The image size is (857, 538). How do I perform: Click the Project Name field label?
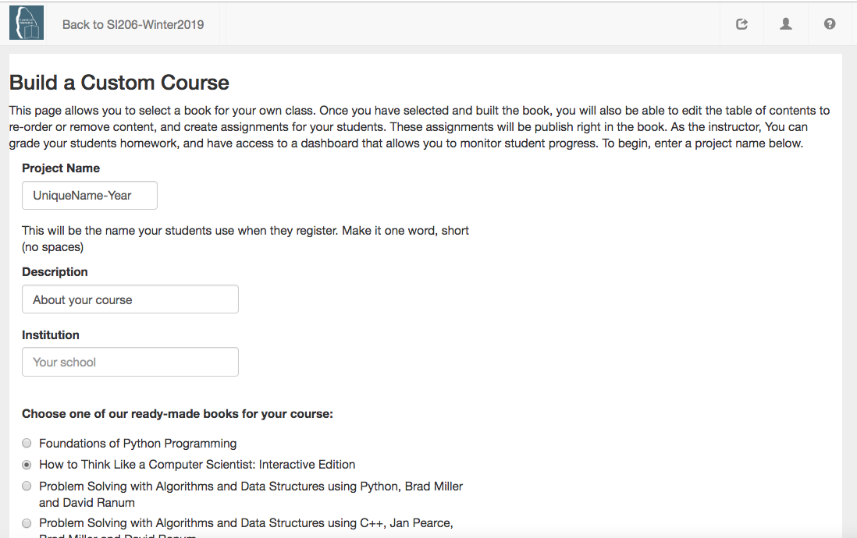[61, 168]
